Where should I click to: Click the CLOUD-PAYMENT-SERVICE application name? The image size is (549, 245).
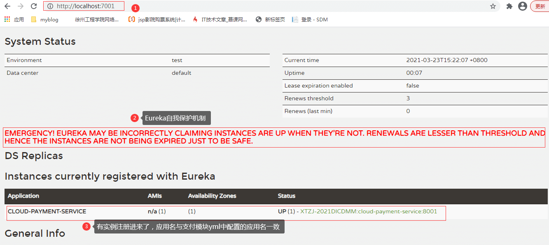tap(47, 211)
